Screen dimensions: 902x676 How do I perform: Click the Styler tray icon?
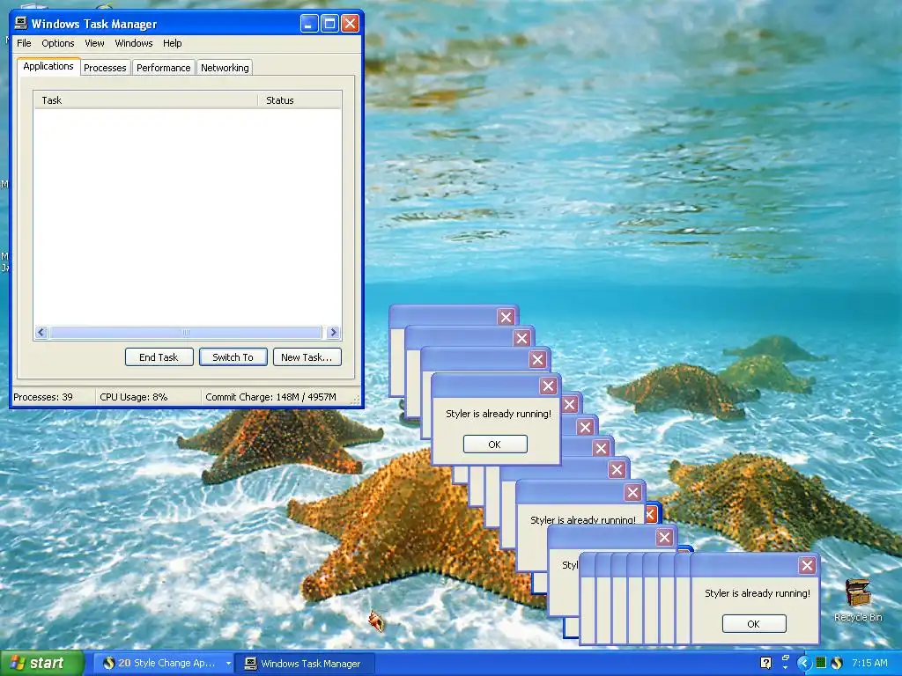(837, 664)
